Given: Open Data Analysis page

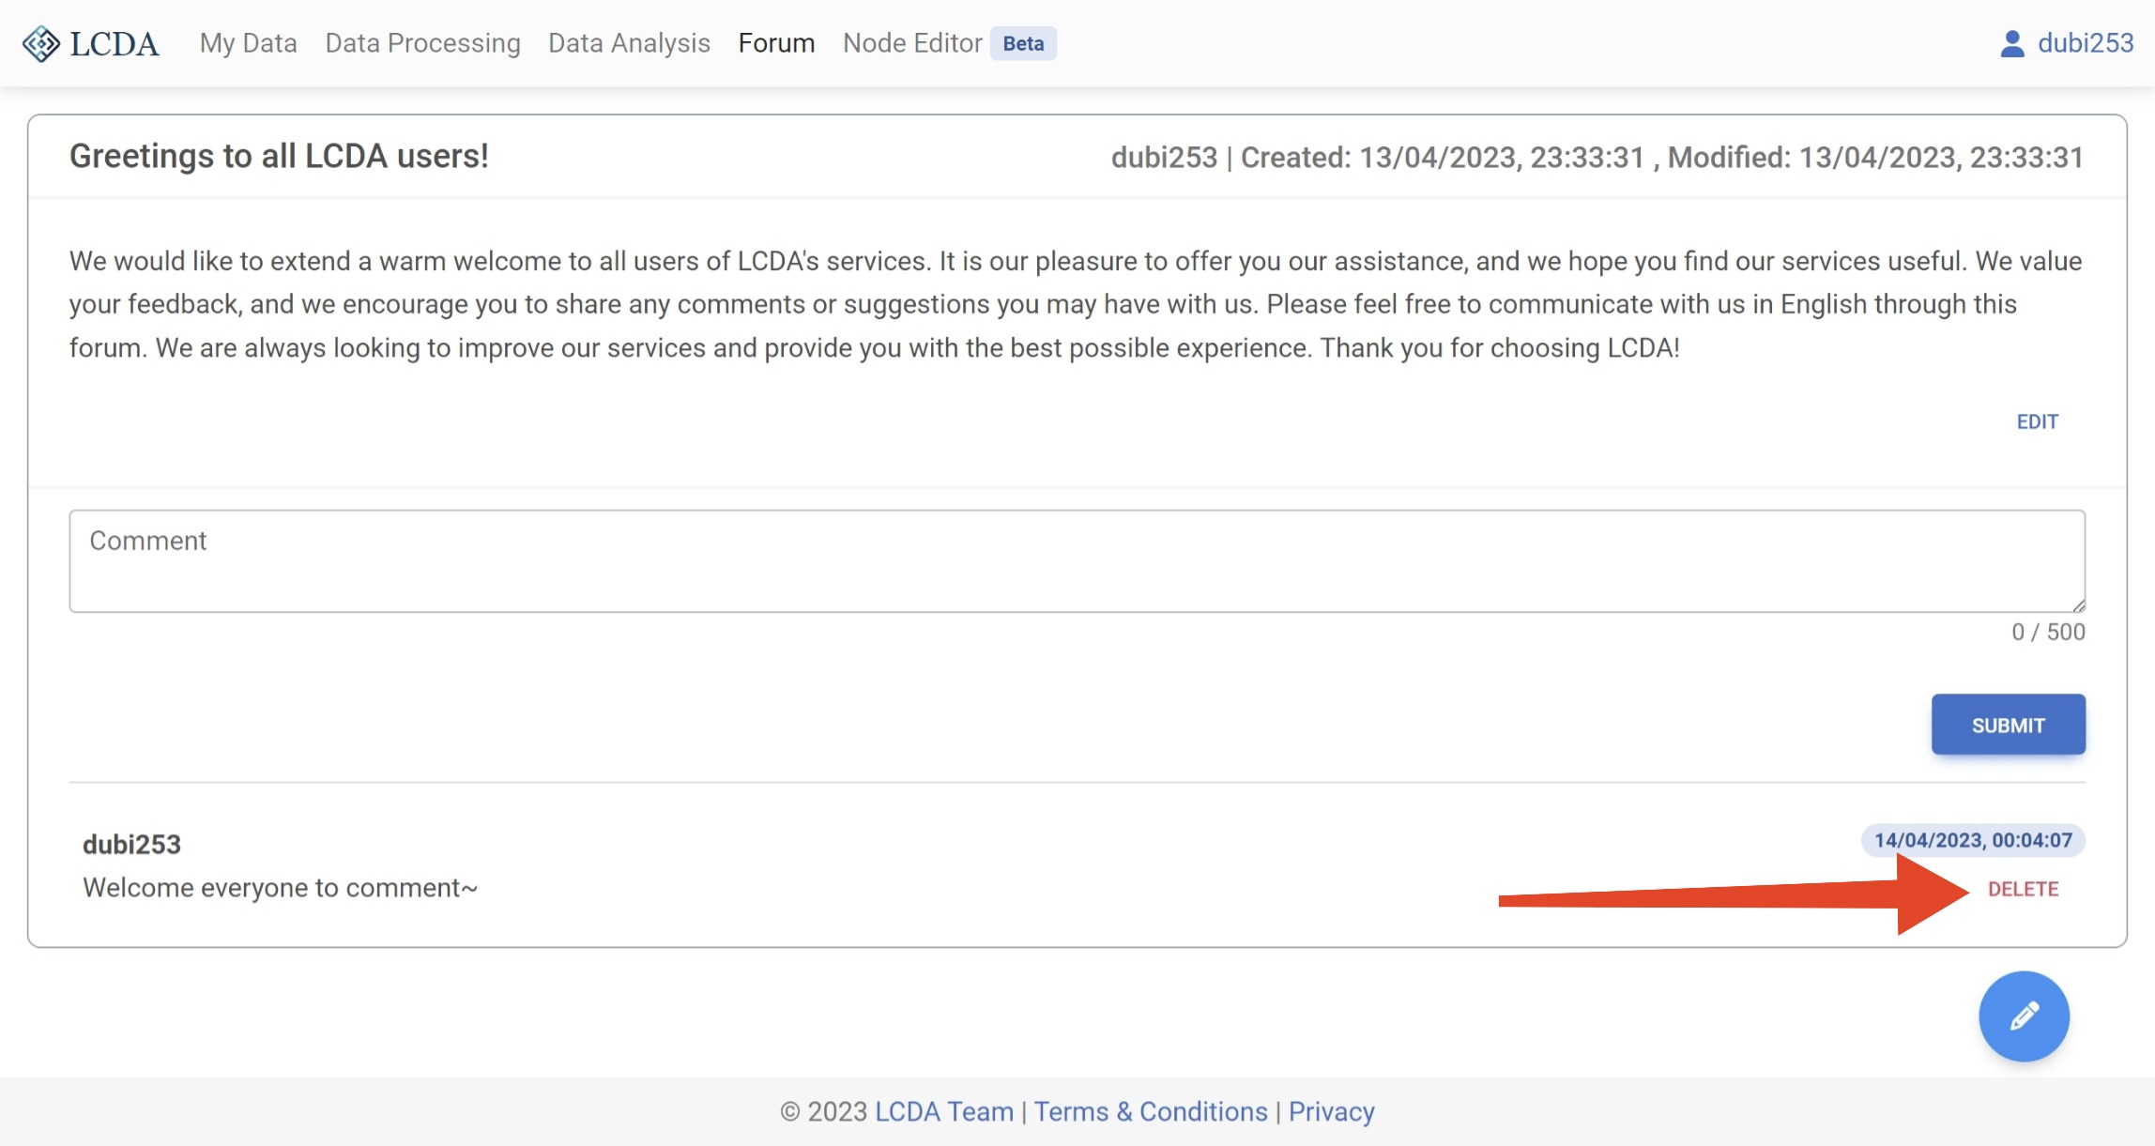Looking at the screenshot, I should [x=629, y=43].
